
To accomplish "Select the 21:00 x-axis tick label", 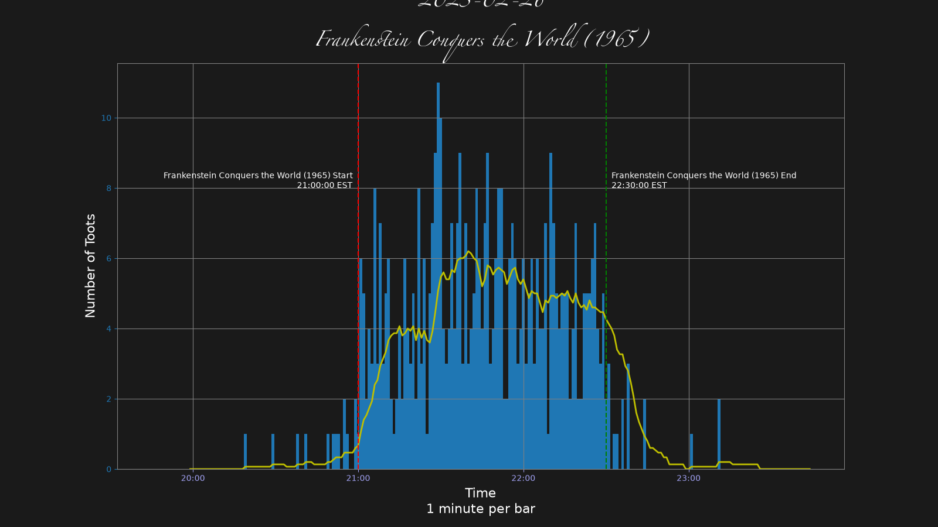I will click(358, 478).
